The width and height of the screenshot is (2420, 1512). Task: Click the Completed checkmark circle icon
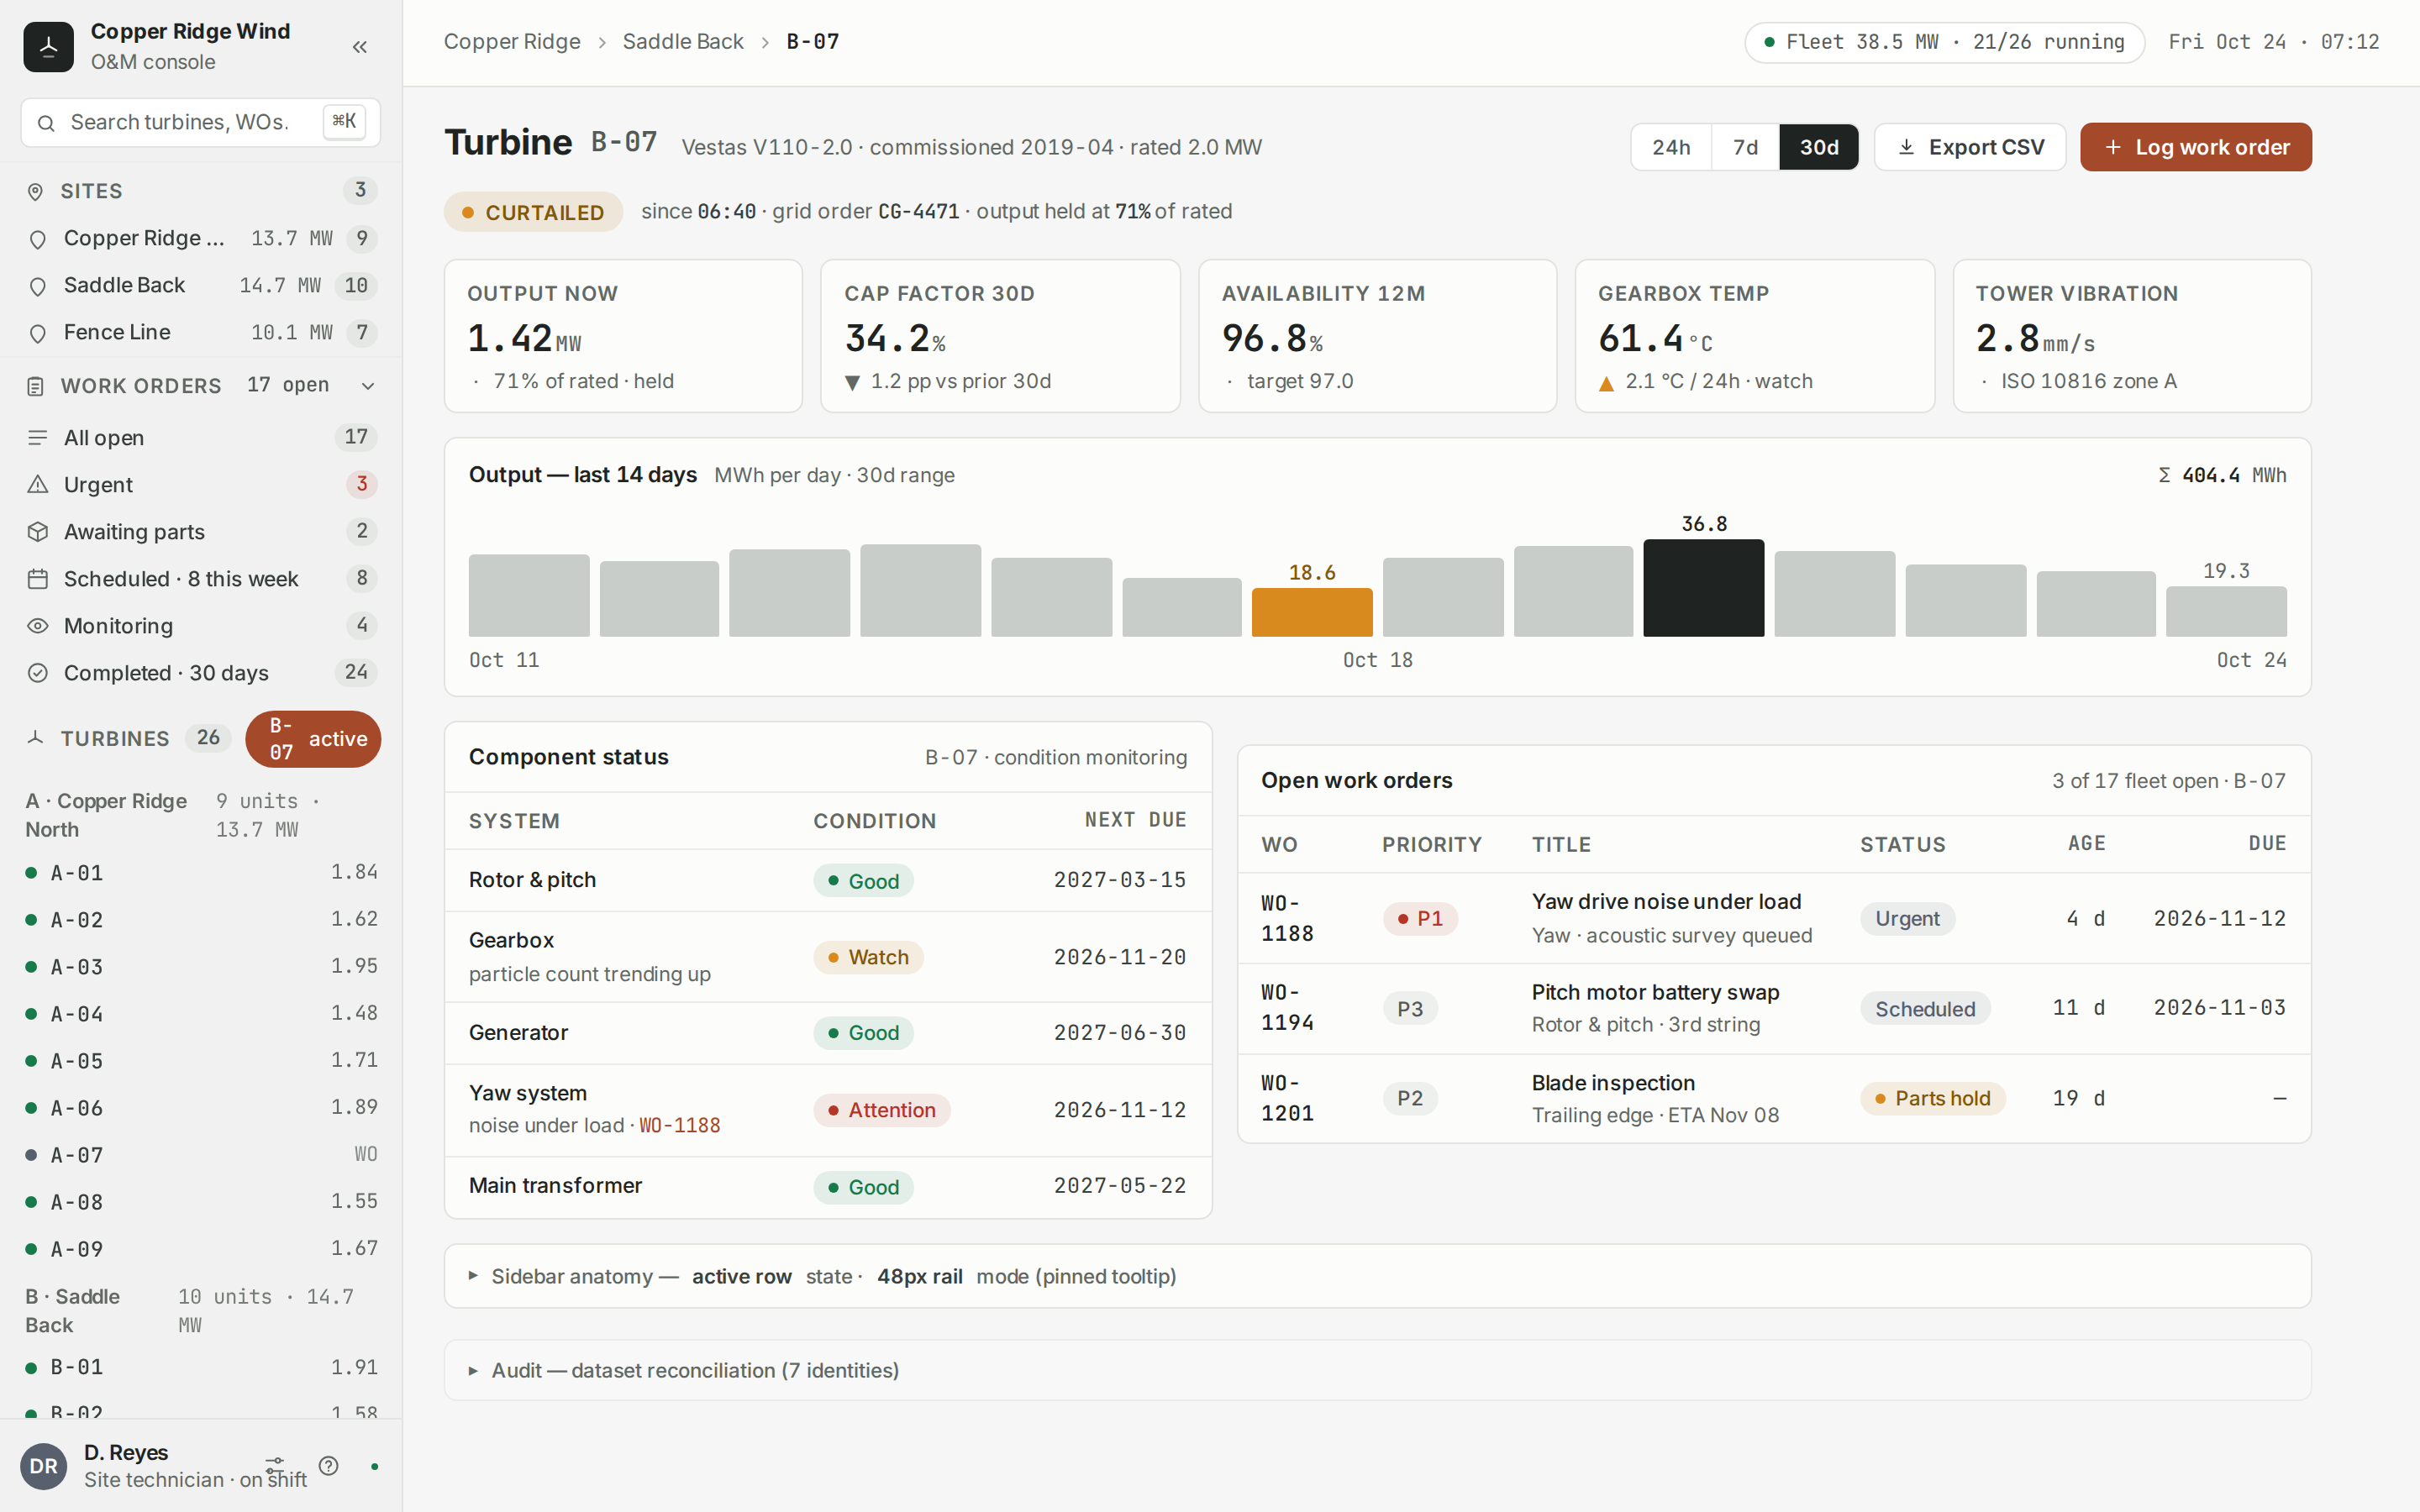click(x=38, y=672)
